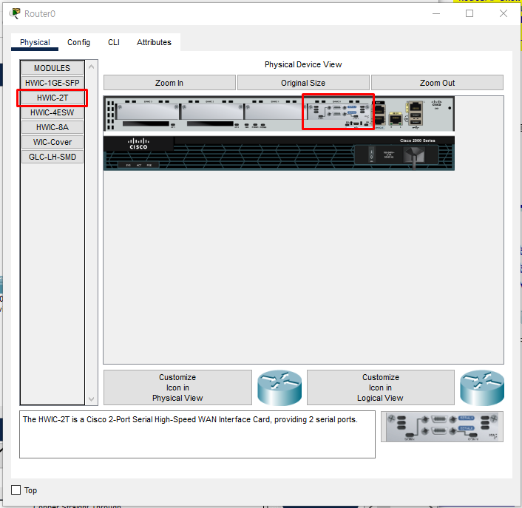Switch to the Physical tab
The width and height of the screenshot is (522, 508).
pyautogui.click(x=35, y=42)
